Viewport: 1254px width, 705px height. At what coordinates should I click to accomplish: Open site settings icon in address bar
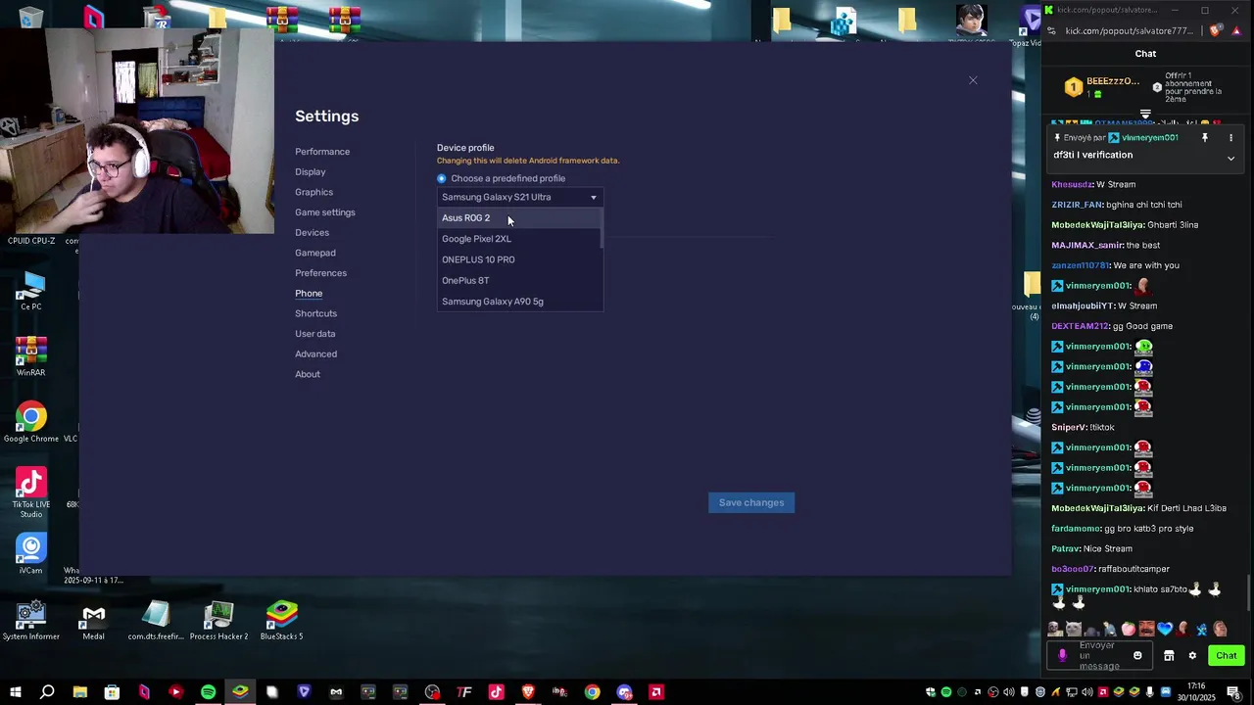pos(1051,31)
